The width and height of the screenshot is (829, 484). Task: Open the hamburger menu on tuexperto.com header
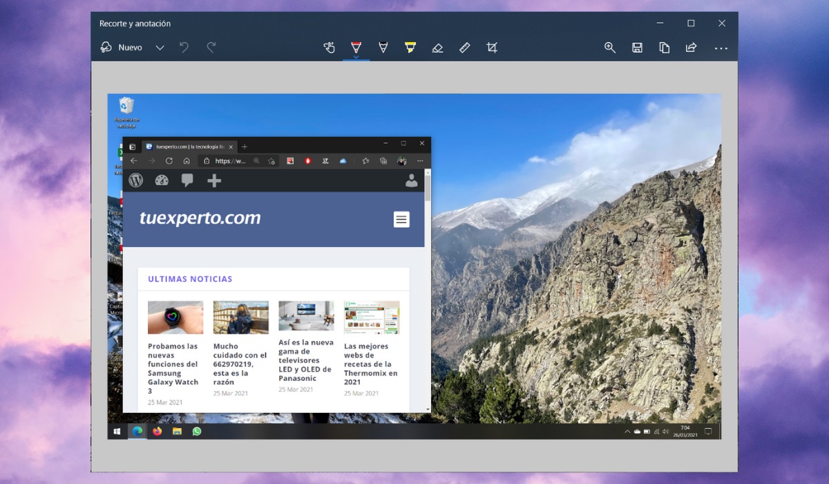pos(401,219)
